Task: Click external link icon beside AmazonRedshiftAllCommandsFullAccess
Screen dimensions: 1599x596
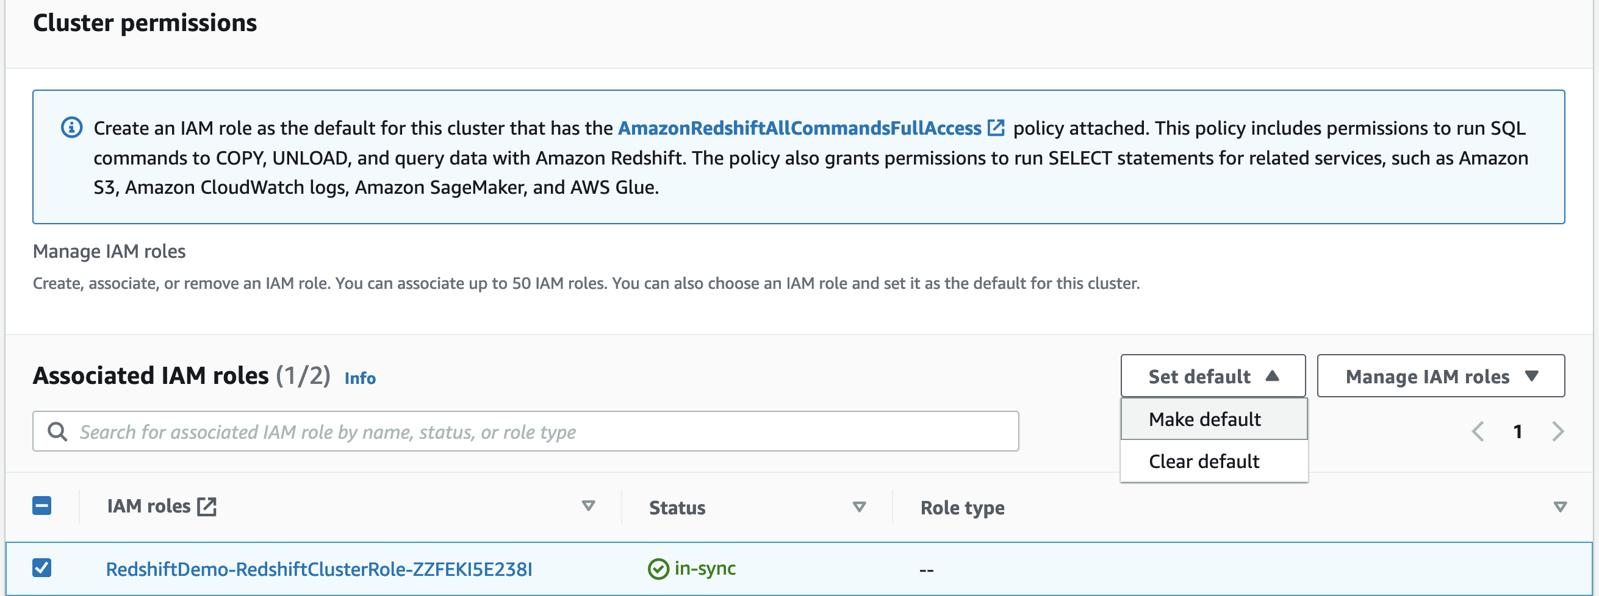Action: 996,128
